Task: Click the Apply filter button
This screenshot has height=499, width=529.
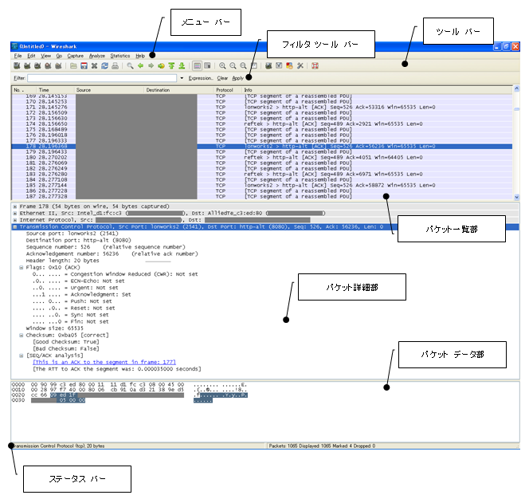Action: click(x=238, y=79)
